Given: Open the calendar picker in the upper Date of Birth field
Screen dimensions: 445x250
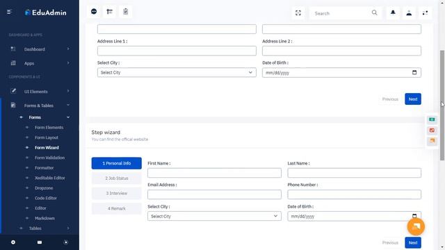Looking at the screenshot, I should point(414,72).
